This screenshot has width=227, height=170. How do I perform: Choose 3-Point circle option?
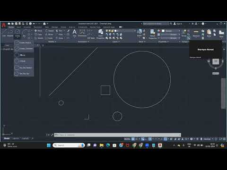coord(24,61)
